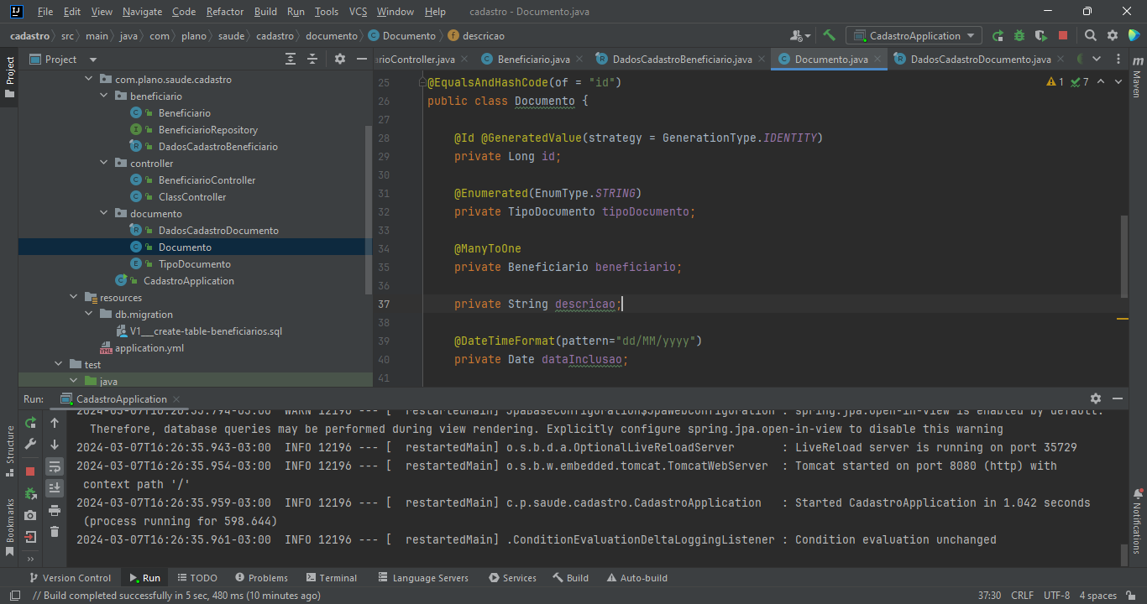
Task: Click the Run console vertical scrollbar
Action: (x=1124, y=555)
